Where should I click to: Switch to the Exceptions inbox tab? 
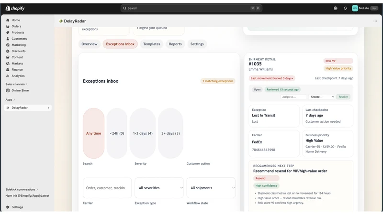120,44
